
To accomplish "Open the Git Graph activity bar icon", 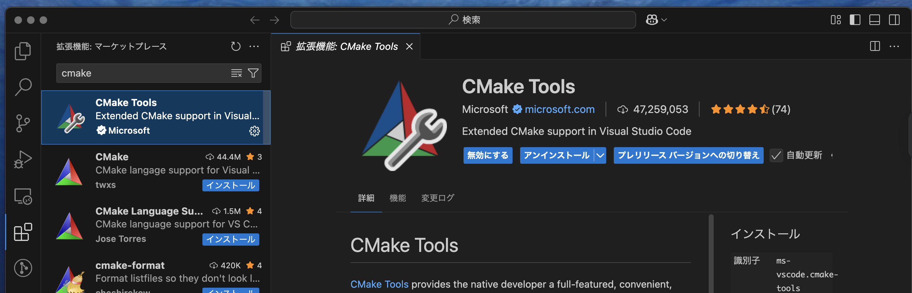I will [x=23, y=268].
